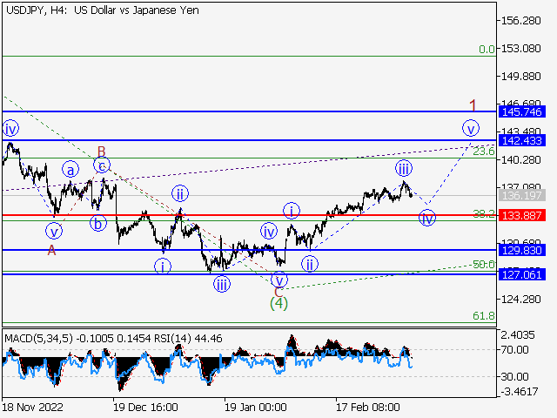Select the 129.830 blue price level tag
Image resolution: width=557 pixels, height=418 pixels.
(x=522, y=250)
